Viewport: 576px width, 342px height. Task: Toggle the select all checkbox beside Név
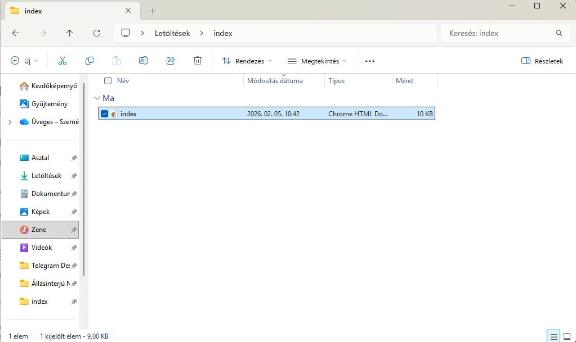108,81
